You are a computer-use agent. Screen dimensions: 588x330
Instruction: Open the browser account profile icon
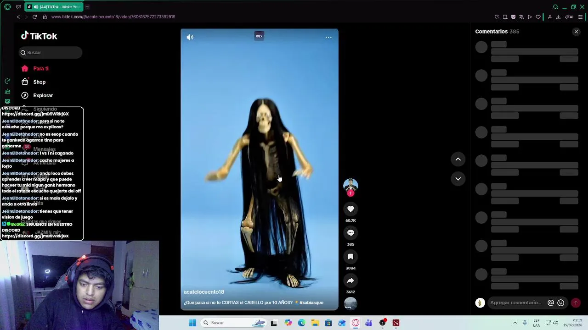pyautogui.click(x=550, y=17)
